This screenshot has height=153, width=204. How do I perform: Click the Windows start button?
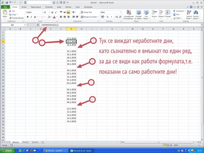(8, 151)
